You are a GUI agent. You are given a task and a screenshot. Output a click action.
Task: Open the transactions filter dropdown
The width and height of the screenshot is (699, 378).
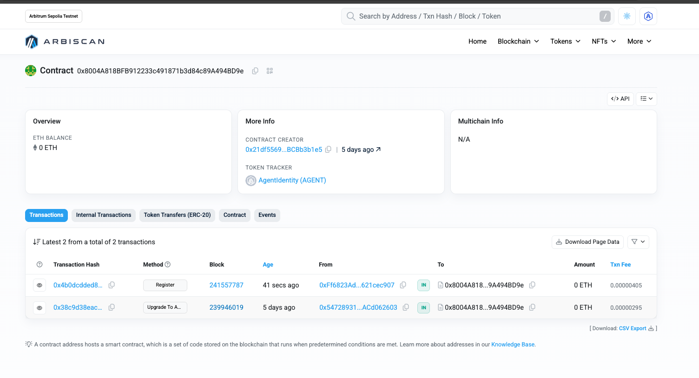tap(638, 242)
